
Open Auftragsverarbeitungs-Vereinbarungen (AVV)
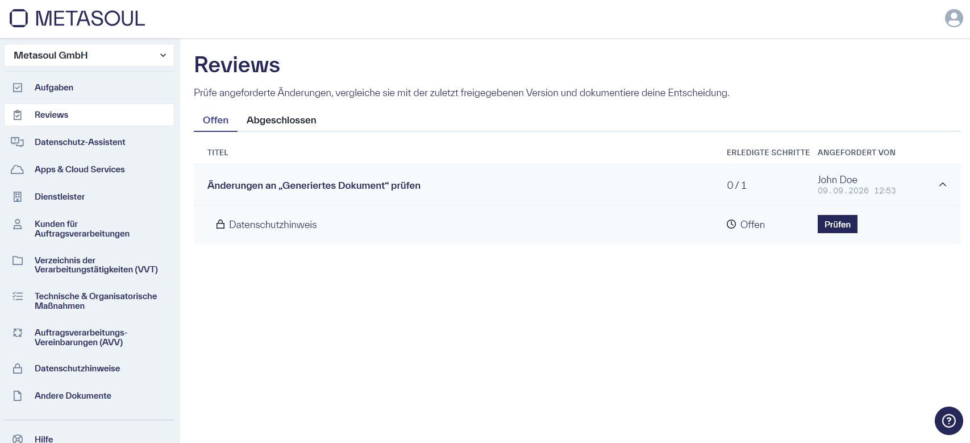pyautogui.click(x=89, y=337)
